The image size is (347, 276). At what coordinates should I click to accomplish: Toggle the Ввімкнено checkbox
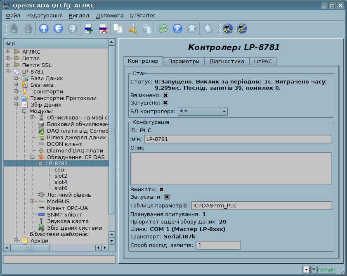click(165, 95)
